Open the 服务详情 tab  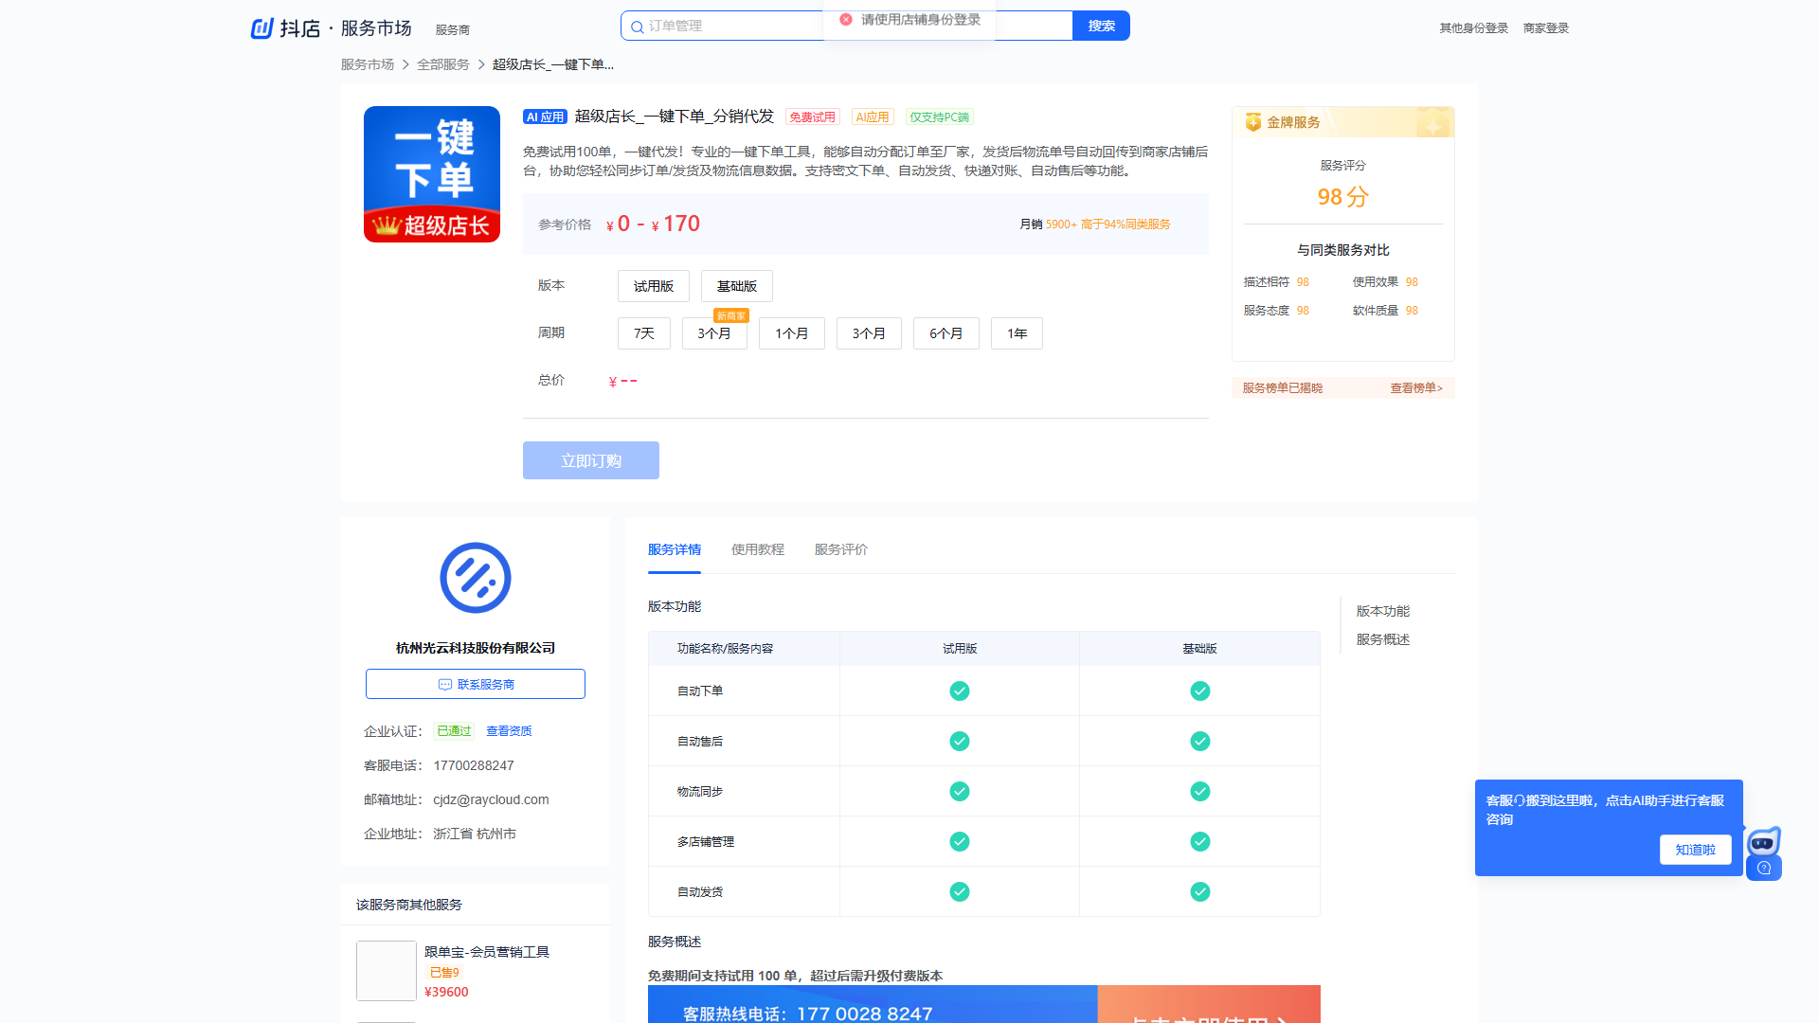coord(675,549)
